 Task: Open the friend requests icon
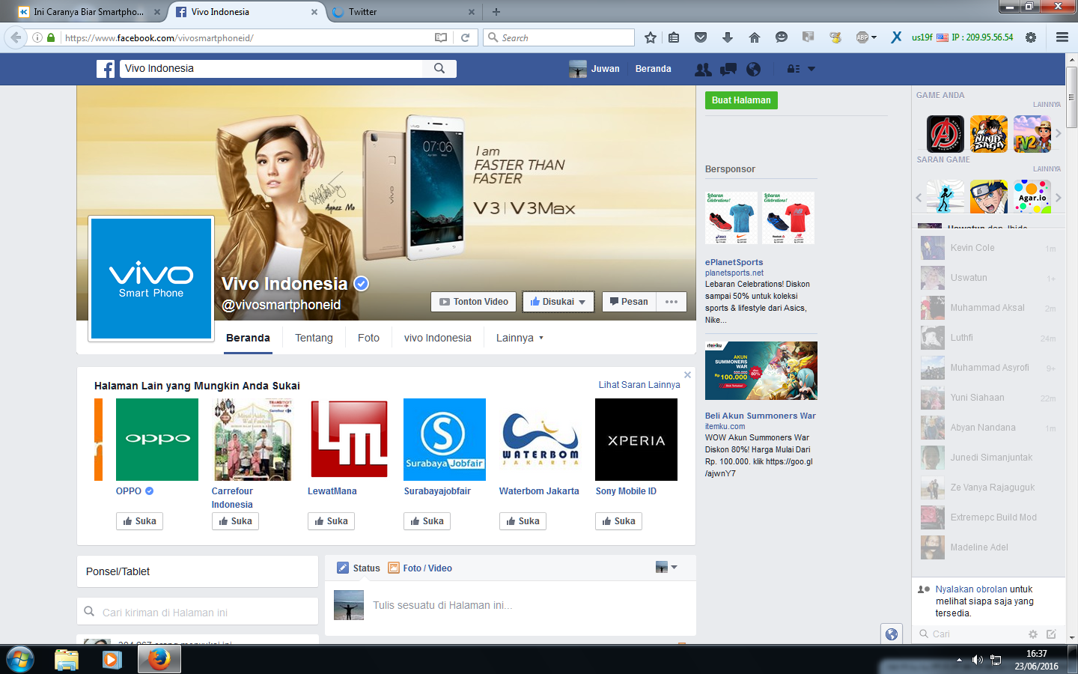coord(703,69)
